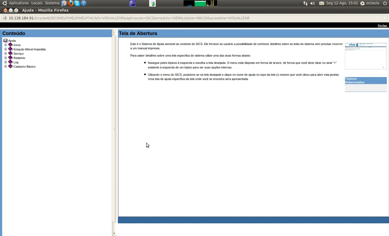Open Skype from the top panel launcher
Screen dimensions: 389x236
pos(77,3)
